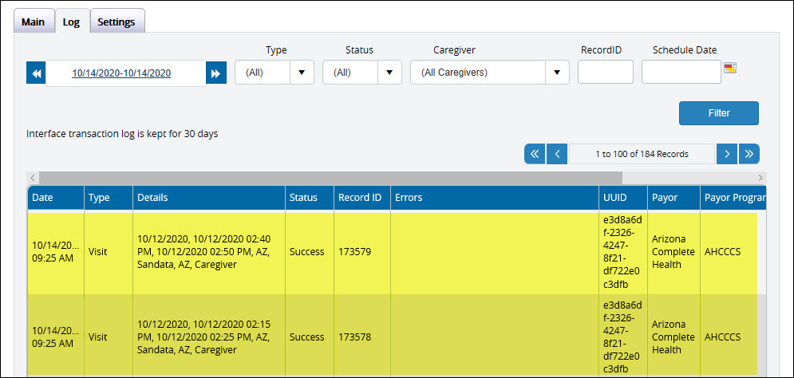Go to next date range

click(215, 73)
